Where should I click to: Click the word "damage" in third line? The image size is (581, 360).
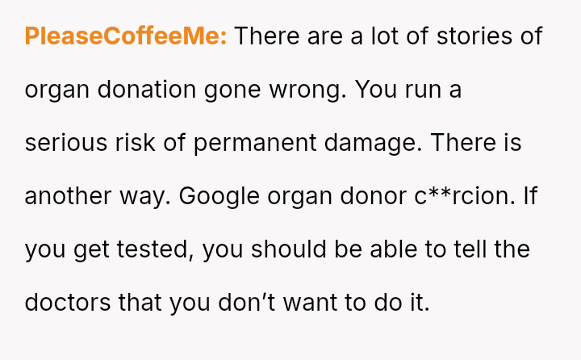tap(373, 144)
